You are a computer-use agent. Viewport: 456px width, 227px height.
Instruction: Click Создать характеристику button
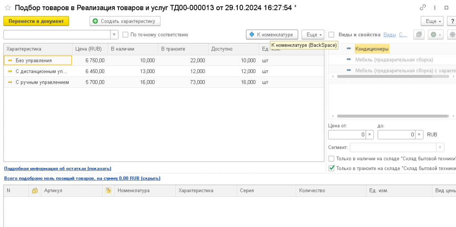[125, 21]
